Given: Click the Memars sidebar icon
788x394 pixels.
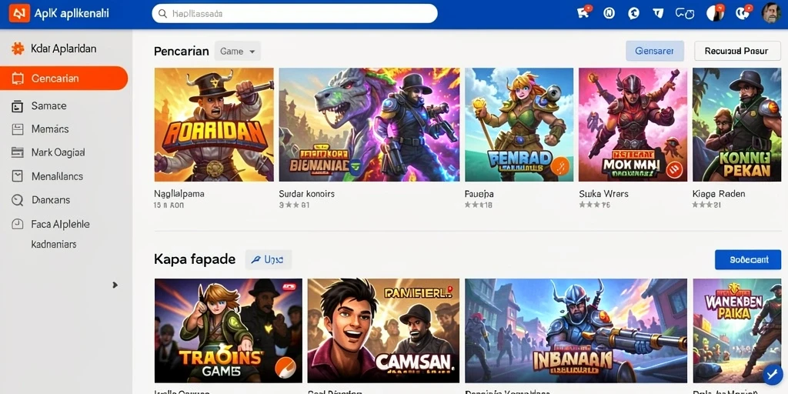Looking at the screenshot, I should pyautogui.click(x=18, y=129).
